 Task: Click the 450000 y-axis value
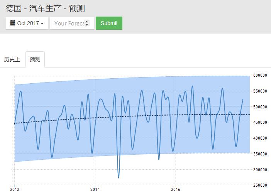pyautogui.click(x=260, y=122)
